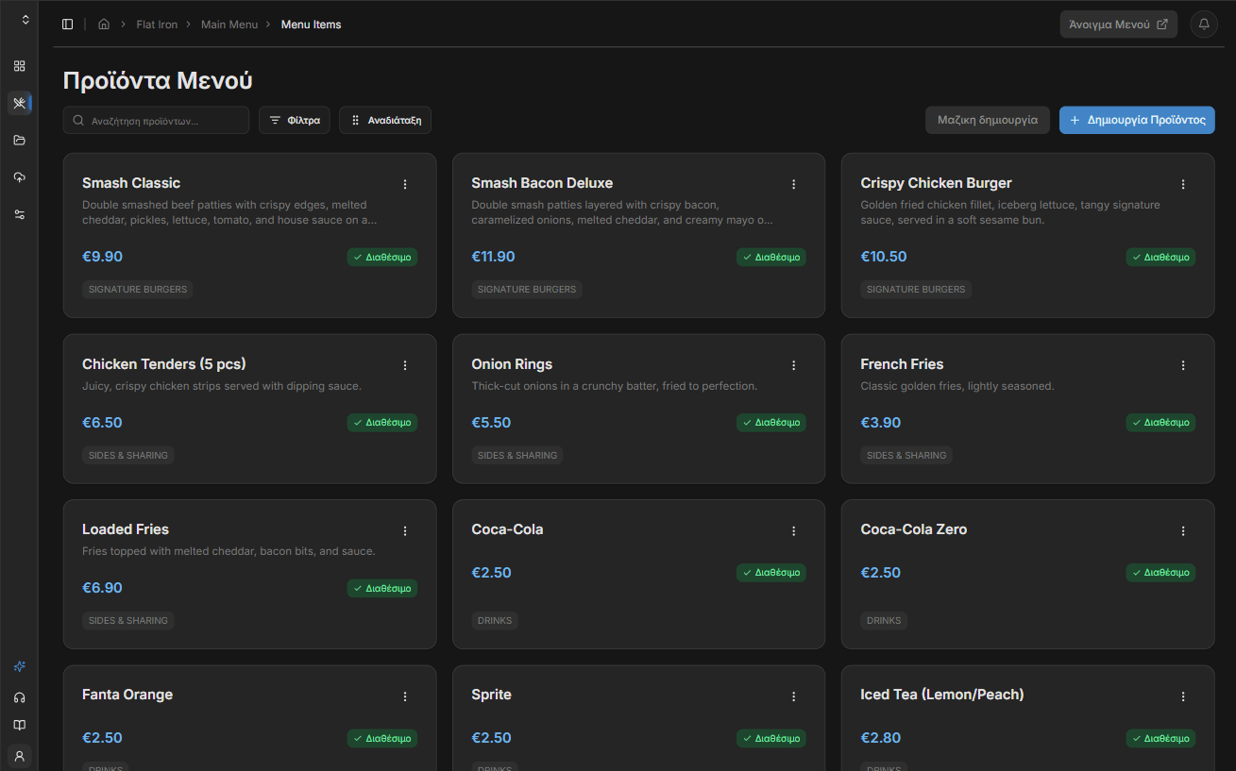Click the Αναδιάταξη reorder button
This screenshot has height=771, width=1236.
point(385,121)
